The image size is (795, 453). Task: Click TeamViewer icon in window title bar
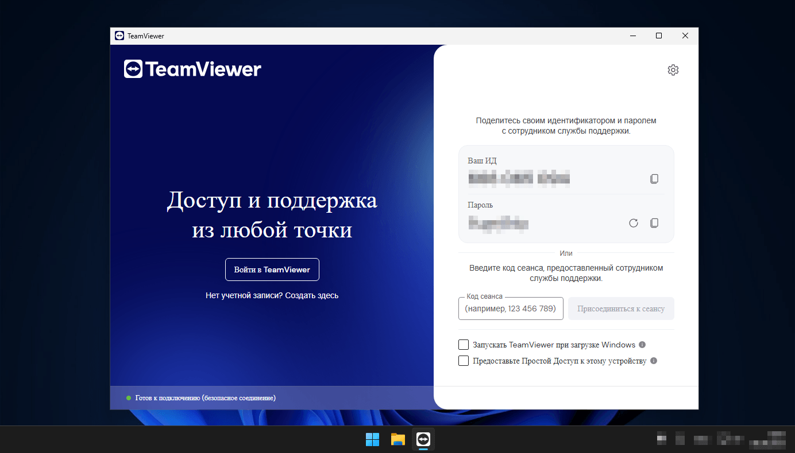[119, 36]
